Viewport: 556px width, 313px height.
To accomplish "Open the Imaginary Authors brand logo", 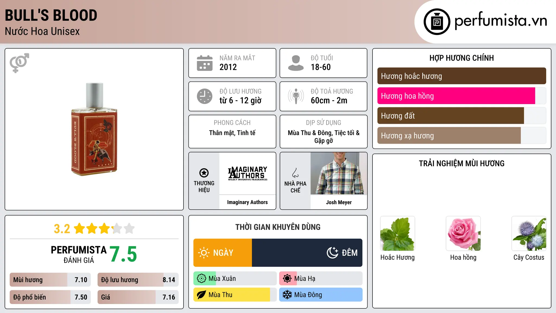I will point(248,173).
